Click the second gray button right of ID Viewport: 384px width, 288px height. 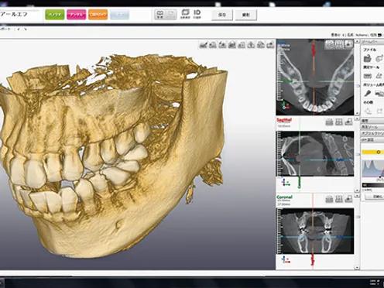pos(246,15)
